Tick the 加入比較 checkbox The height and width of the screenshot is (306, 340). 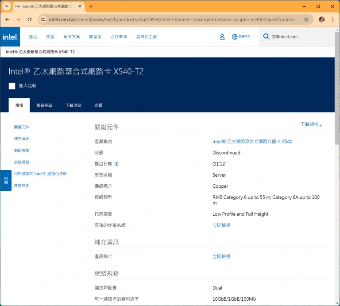12,86
